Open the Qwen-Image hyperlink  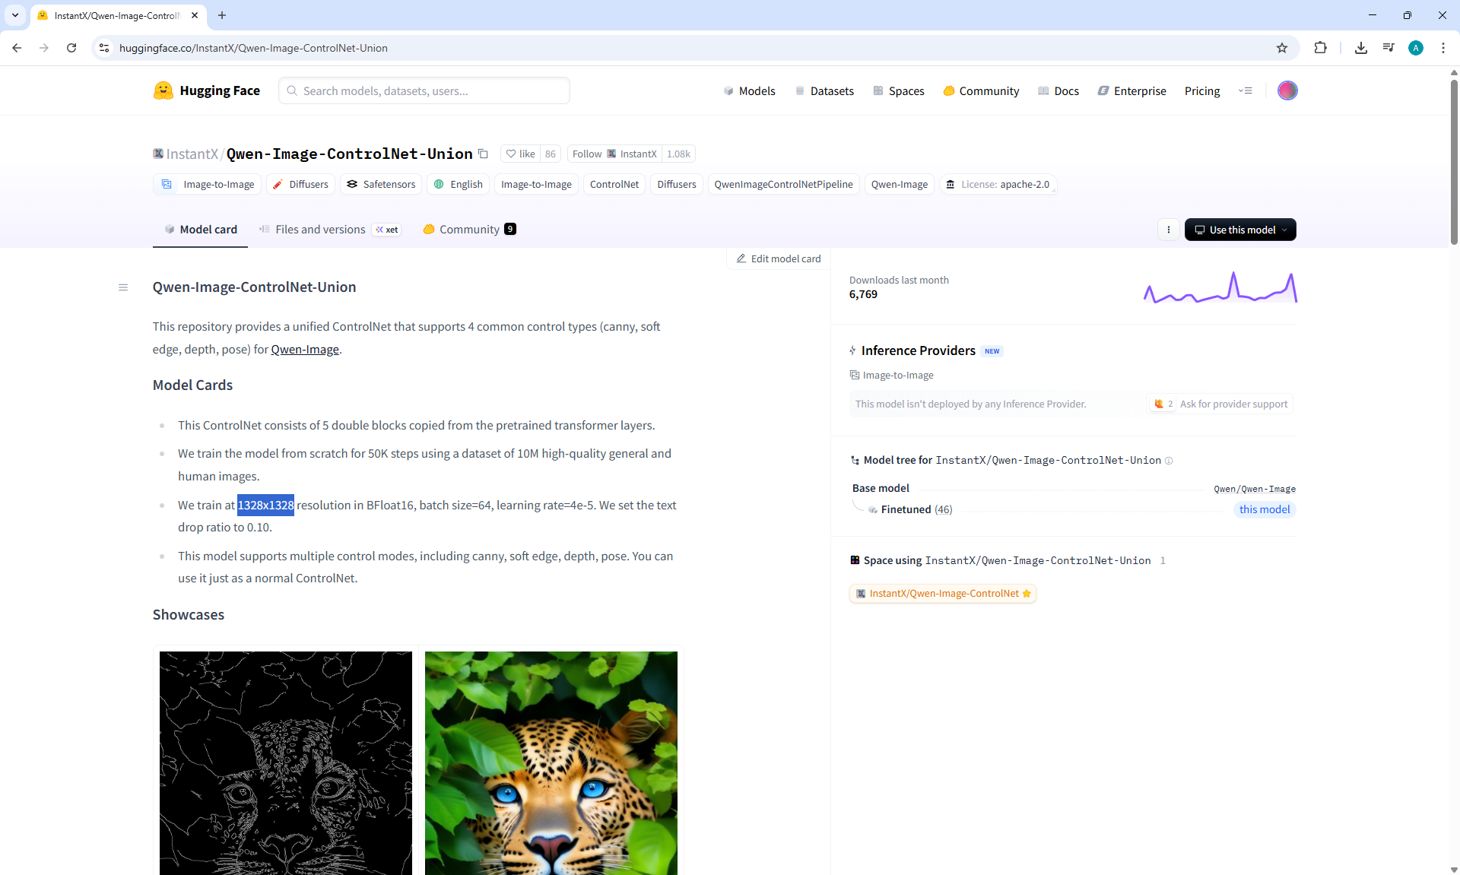(305, 350)
